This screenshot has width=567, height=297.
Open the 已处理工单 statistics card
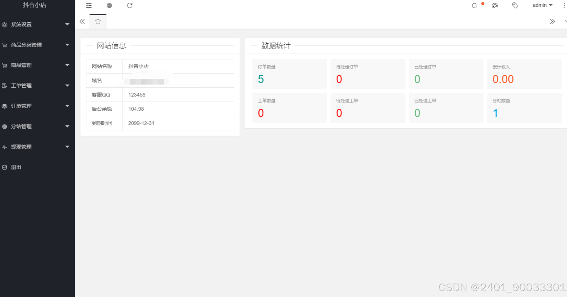pyautogui.click(x=446, y=108)
